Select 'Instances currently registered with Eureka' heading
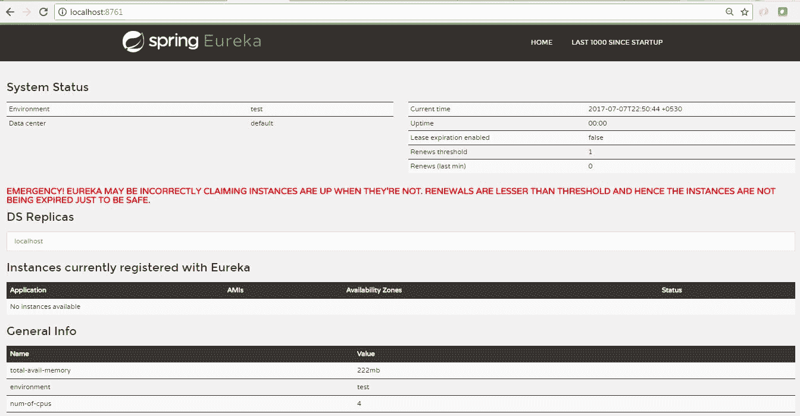Viewport: 800px width, 416px height. [x=129, y=267]
